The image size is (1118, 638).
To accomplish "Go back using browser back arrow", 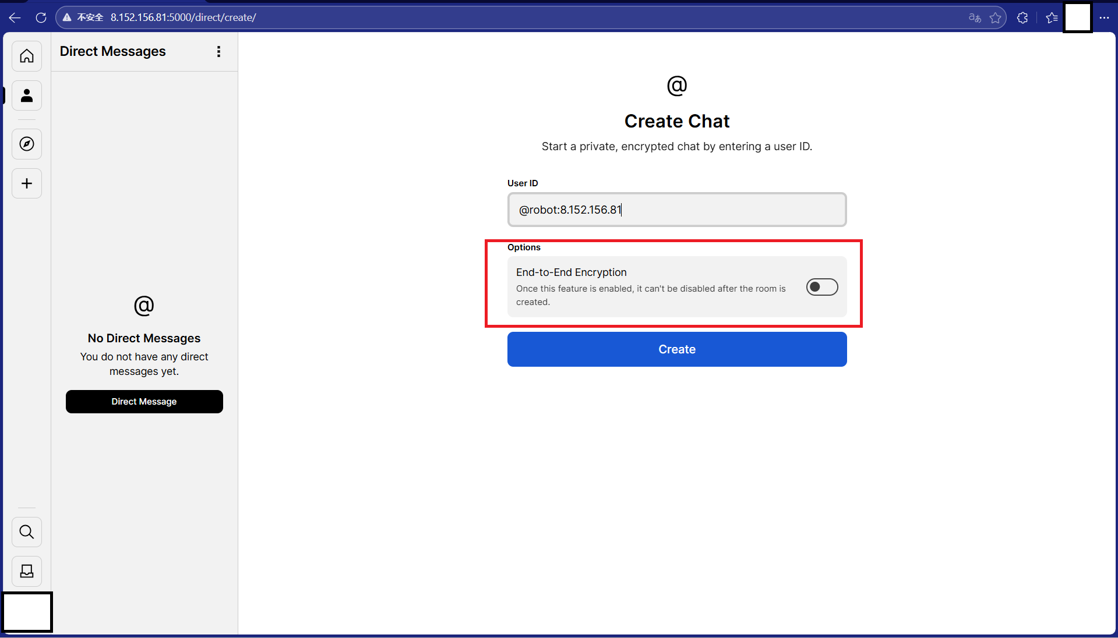I will pyautogui.click(x=15, y=17).
